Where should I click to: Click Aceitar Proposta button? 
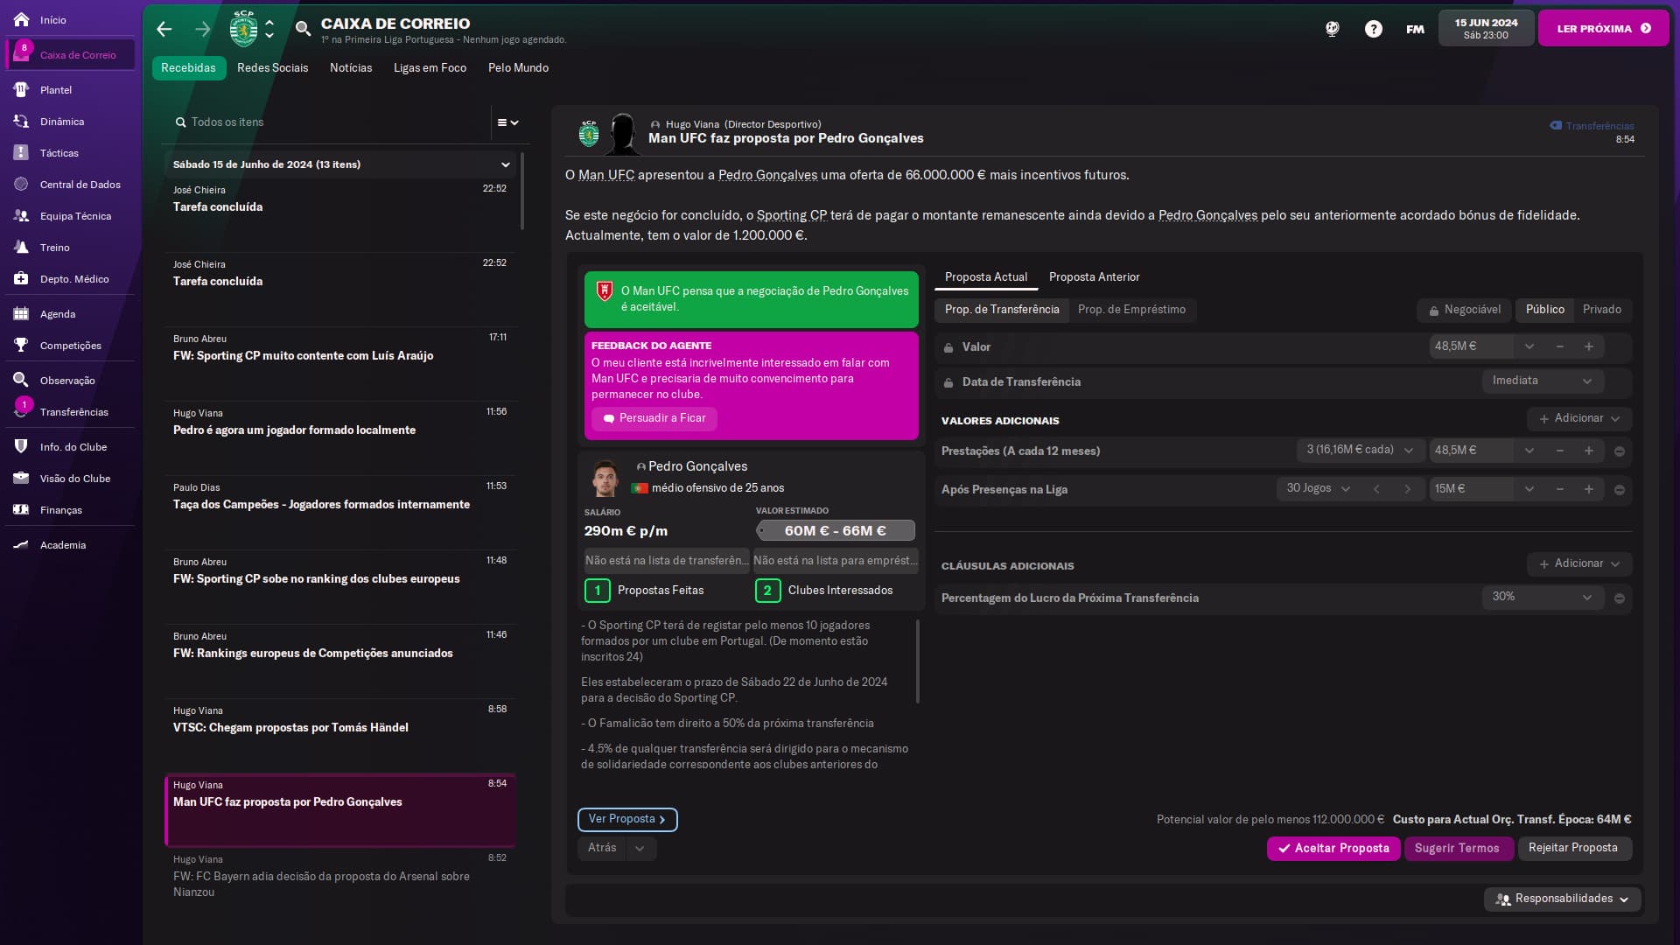(1333, 848)
